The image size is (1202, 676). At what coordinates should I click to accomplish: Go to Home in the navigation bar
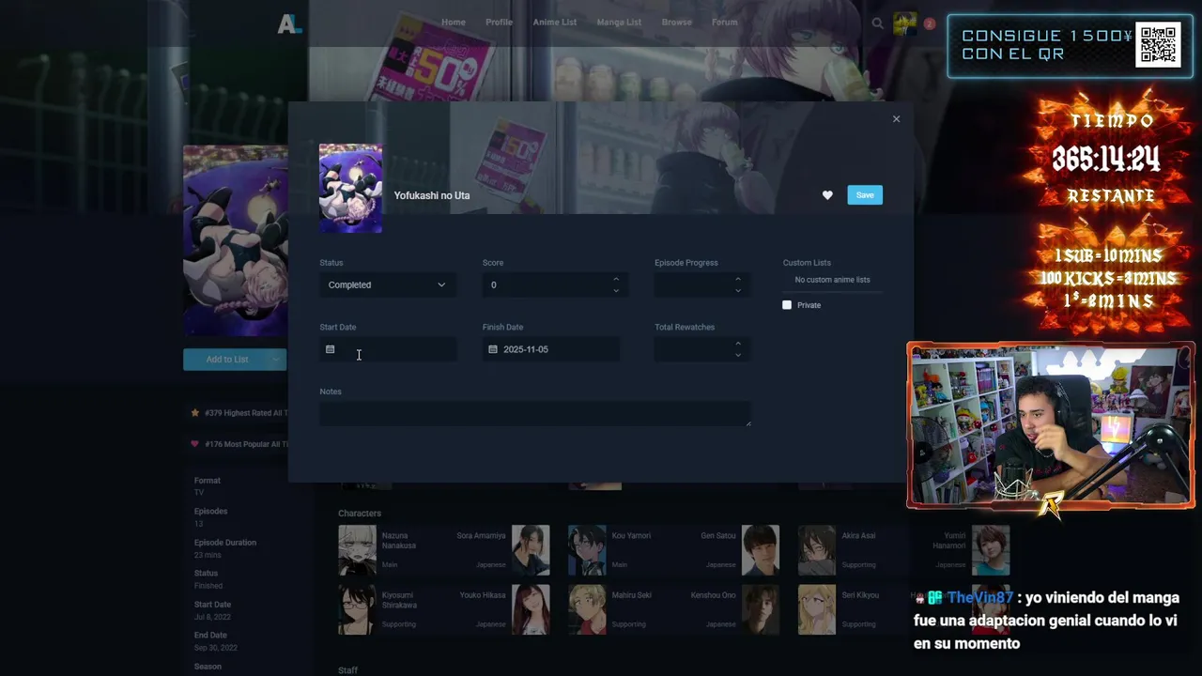click(454, 23)
